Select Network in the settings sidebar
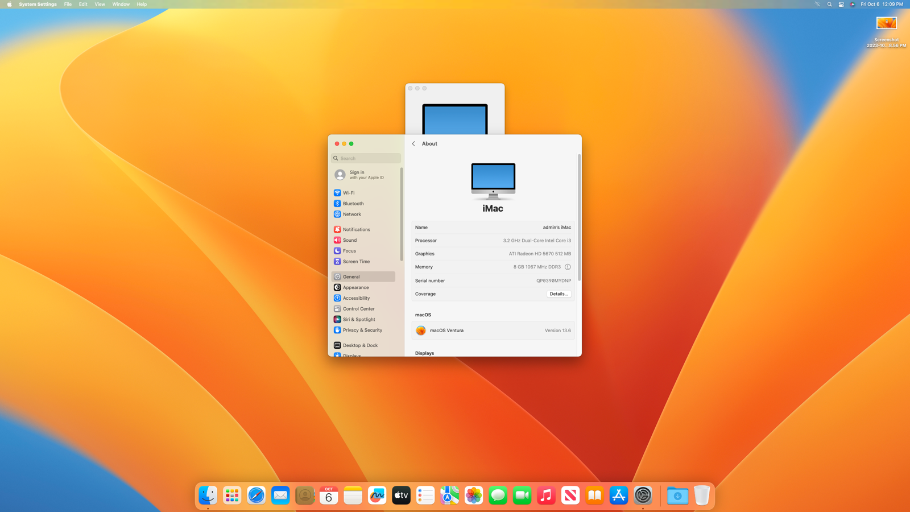The height and width of the screenshot is (512, 910). 363,214
